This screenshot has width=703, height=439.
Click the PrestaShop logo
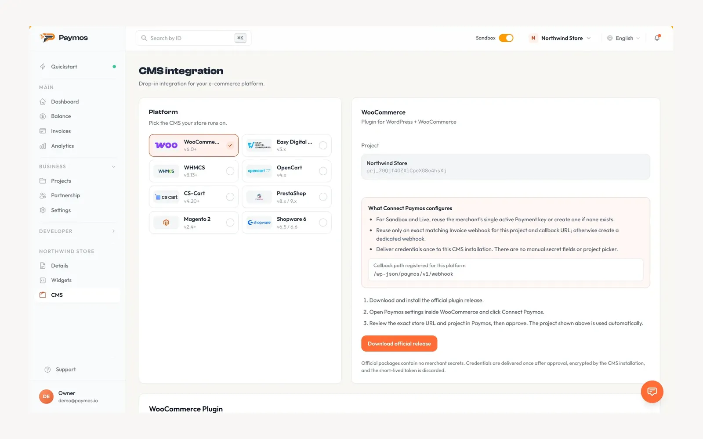259,197
